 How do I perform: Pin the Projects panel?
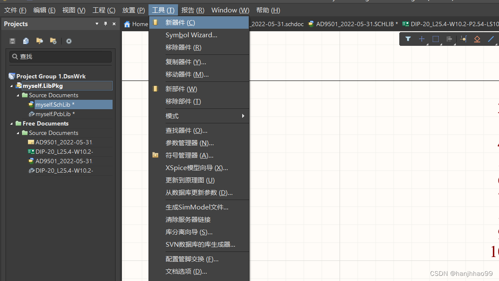tap(105, 24)
